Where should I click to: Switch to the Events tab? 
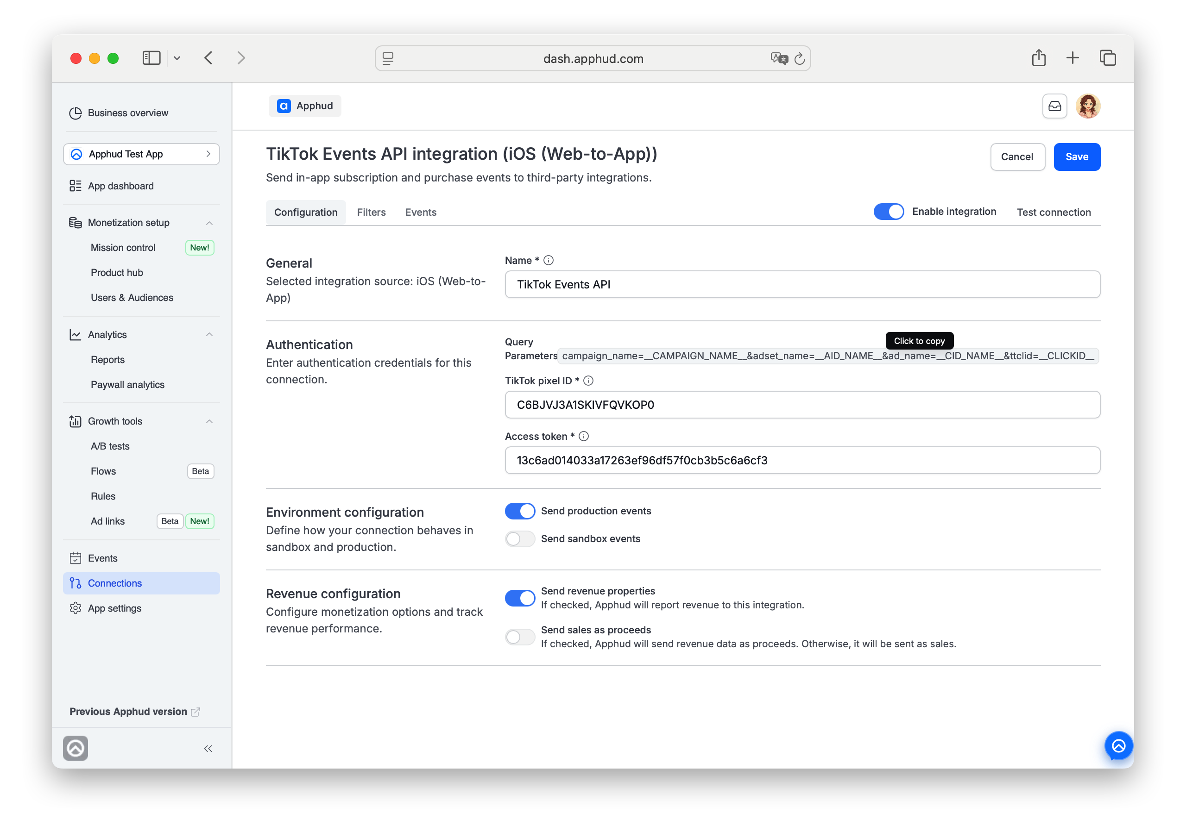(421, 212)
